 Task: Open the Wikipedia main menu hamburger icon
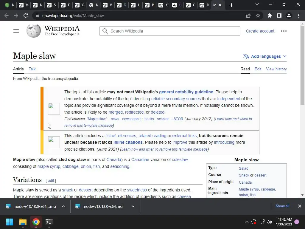[x=16, y=31]
